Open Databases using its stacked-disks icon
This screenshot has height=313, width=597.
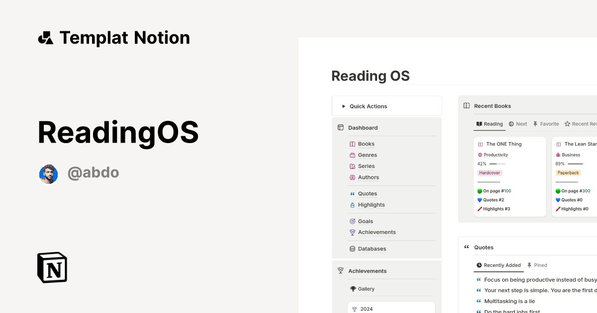point(352,248)
